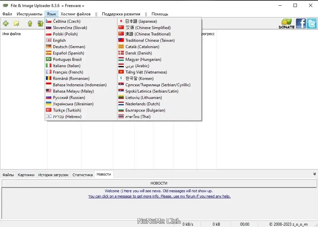Click the Polish flag icon
The width and height of the screenshot is (318, 227).
[48, 34]
